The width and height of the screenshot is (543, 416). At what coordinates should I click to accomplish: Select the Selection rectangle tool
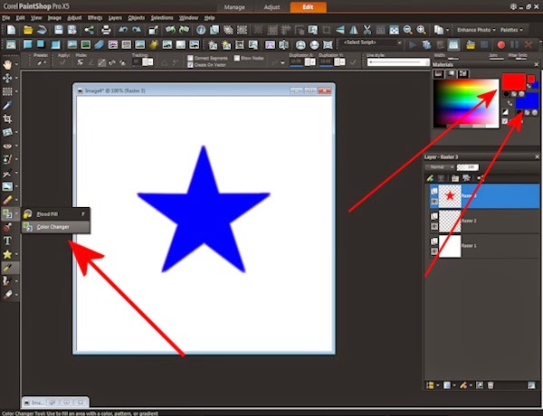click(x=7, y=91)
